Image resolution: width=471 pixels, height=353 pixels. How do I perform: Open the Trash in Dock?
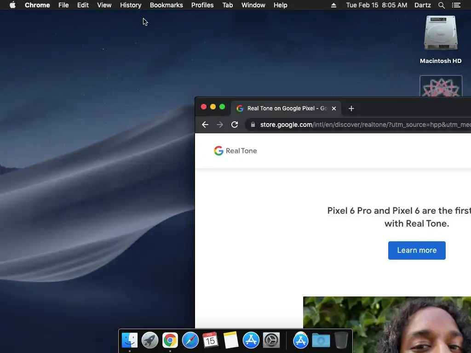coord(341,340)
